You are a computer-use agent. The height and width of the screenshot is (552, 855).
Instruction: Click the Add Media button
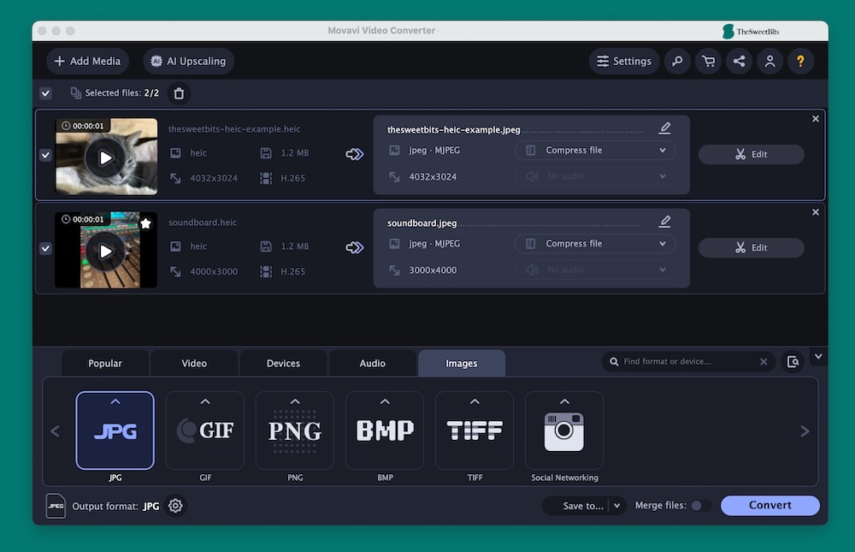87,62
